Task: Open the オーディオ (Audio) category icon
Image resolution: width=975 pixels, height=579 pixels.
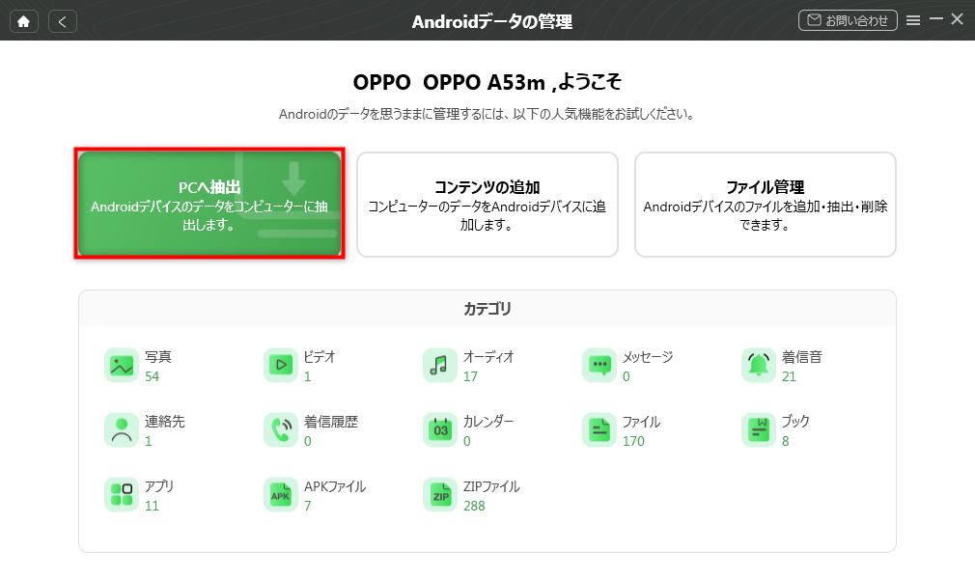Action: tap(439, 366)
